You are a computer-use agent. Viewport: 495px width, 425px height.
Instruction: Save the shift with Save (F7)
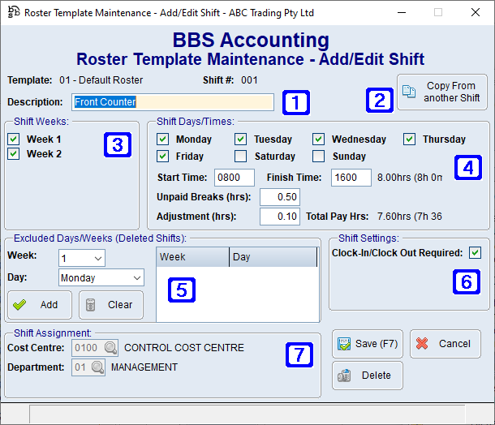pyautogui.click(x=367, y=343)
